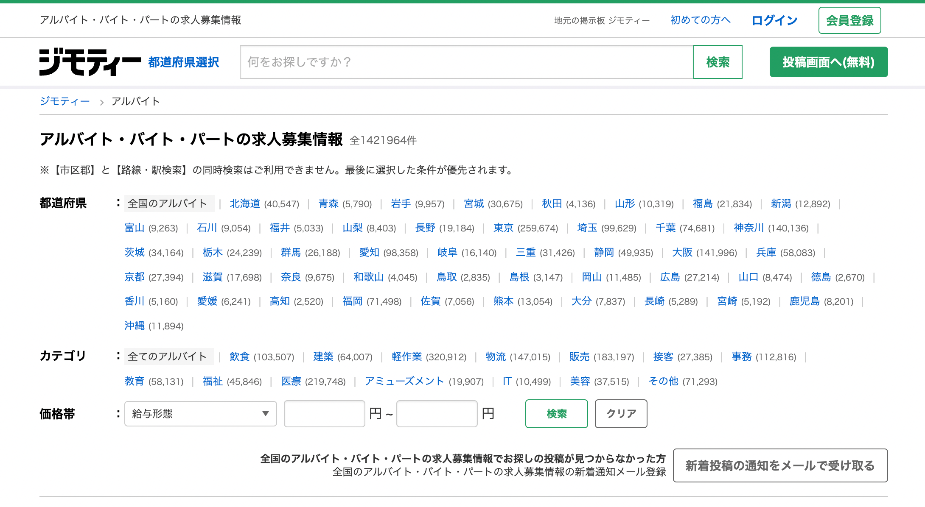Choose 東京 prefecture link
925x507 pixels.
coord(503,228)
